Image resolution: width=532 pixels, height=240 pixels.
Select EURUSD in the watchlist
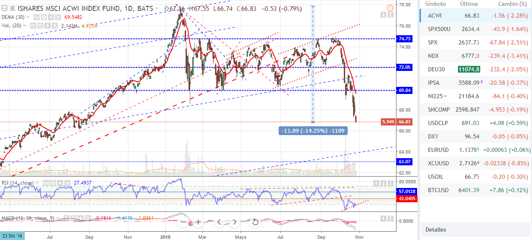click(476, 150)
